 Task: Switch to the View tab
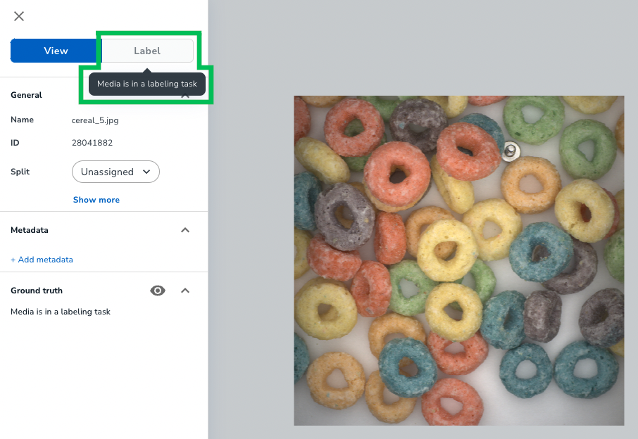(55, 50)
